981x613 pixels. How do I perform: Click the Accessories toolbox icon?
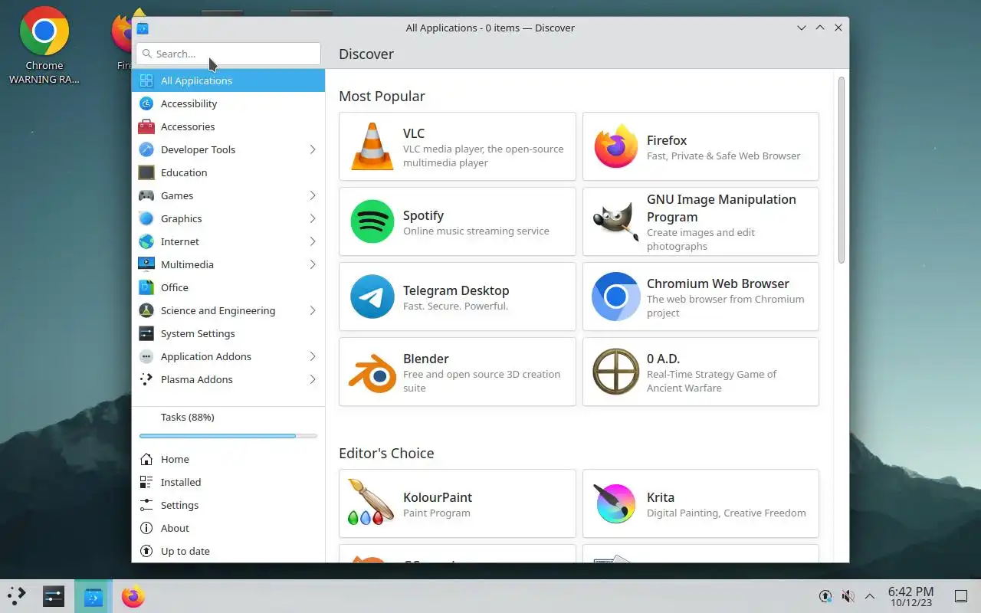click(x=146, y=126)
